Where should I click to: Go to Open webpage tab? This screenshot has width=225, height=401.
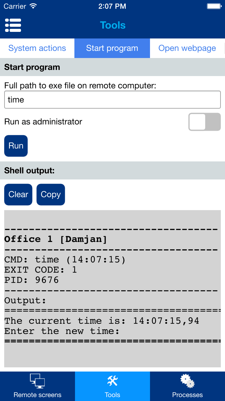(187, 48)
